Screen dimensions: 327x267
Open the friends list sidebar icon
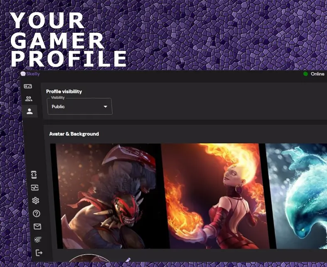pos(29,99)
